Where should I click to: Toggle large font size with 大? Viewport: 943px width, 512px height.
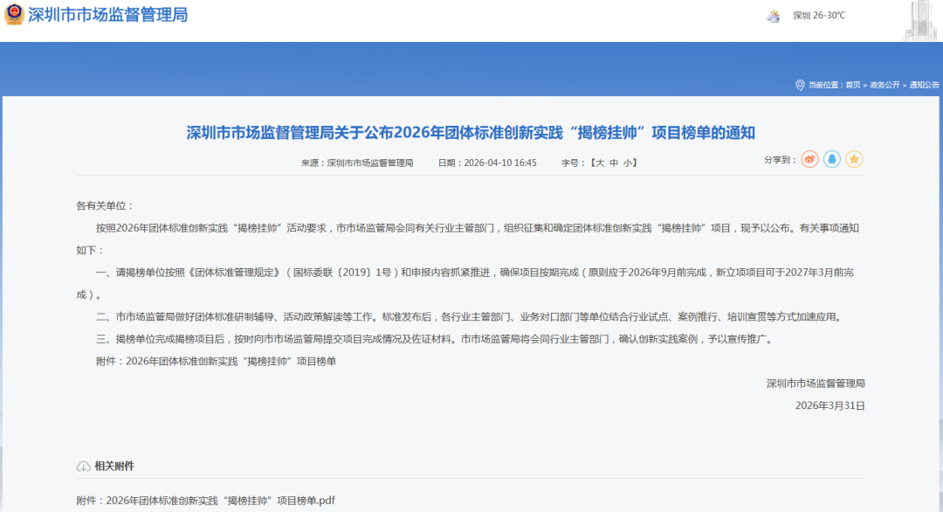597,161
